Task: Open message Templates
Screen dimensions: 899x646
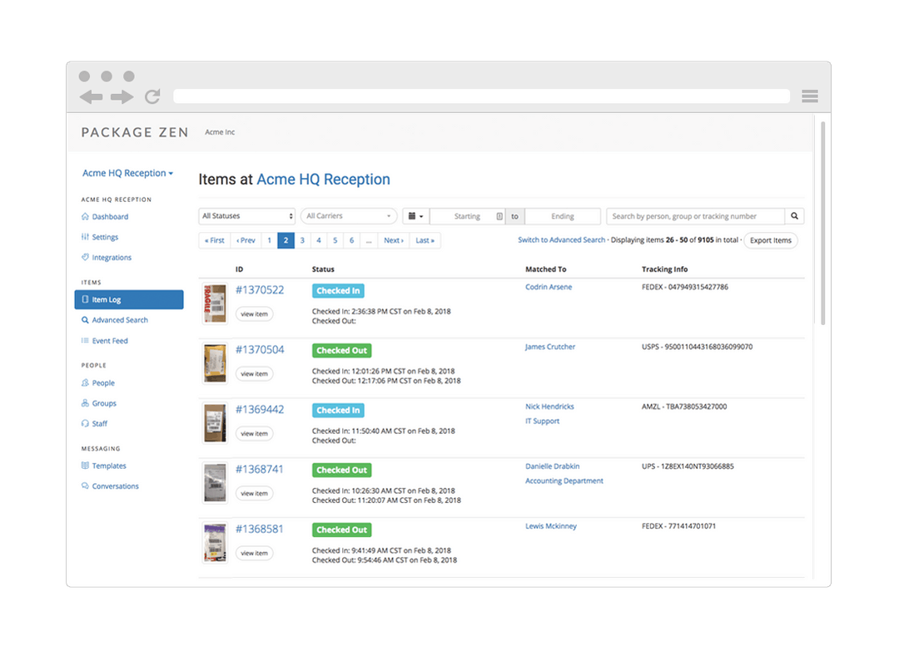Action: tap(108, 466)
